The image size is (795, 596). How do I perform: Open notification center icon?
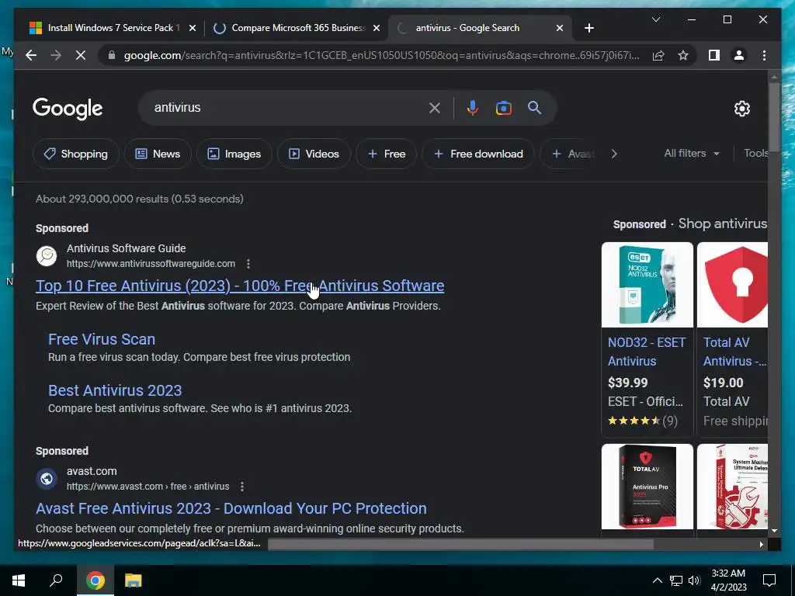point(769,580)
